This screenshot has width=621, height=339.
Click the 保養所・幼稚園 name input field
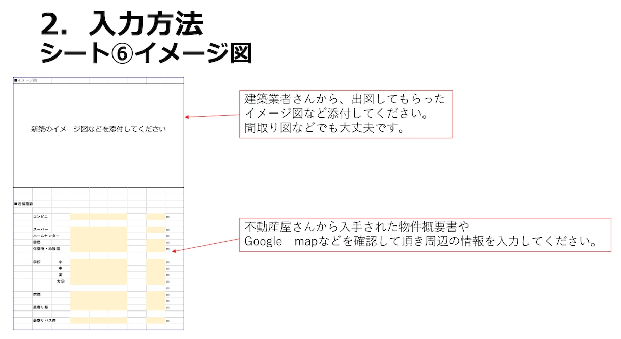(99, 249)
